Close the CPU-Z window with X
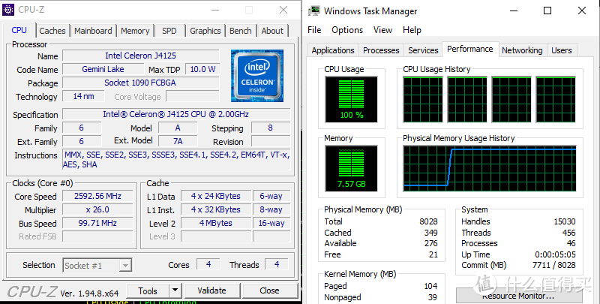This screenshot has height=304, width=600. pyautogui.click(x=283, y=11)
